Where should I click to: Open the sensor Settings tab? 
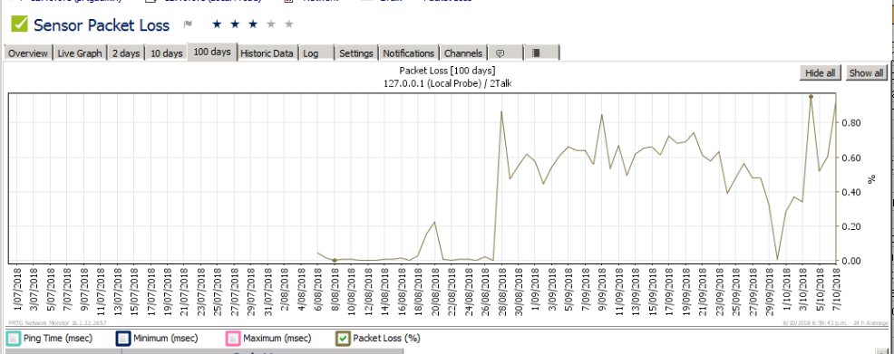355,53
